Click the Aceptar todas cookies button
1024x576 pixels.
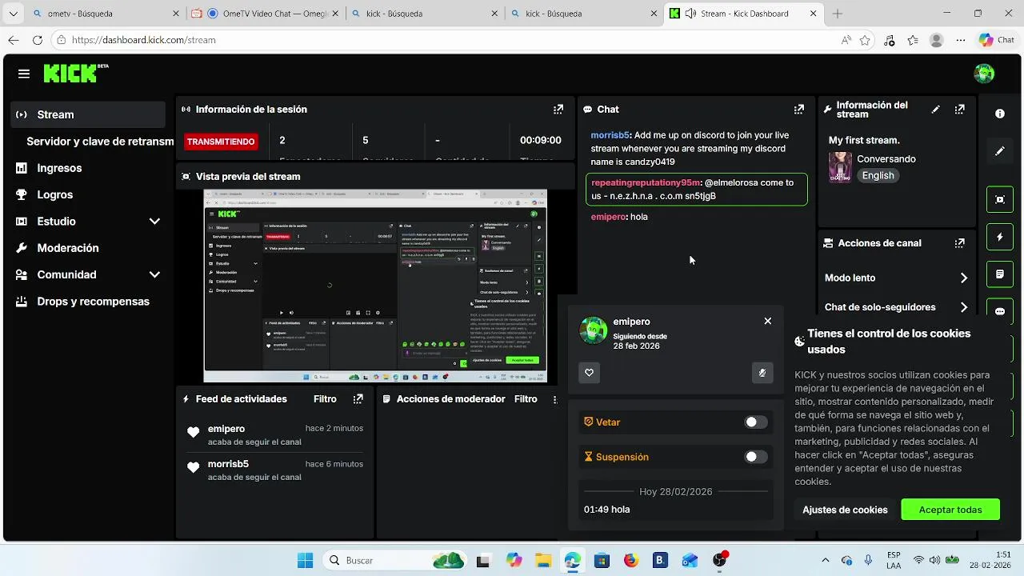click(x=950, y=510)
